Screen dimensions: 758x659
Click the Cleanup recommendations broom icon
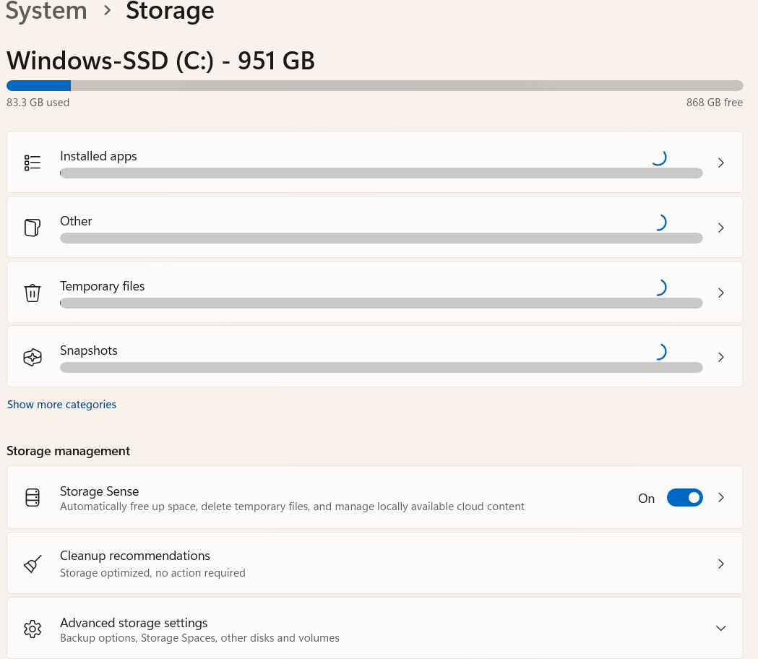33,564
